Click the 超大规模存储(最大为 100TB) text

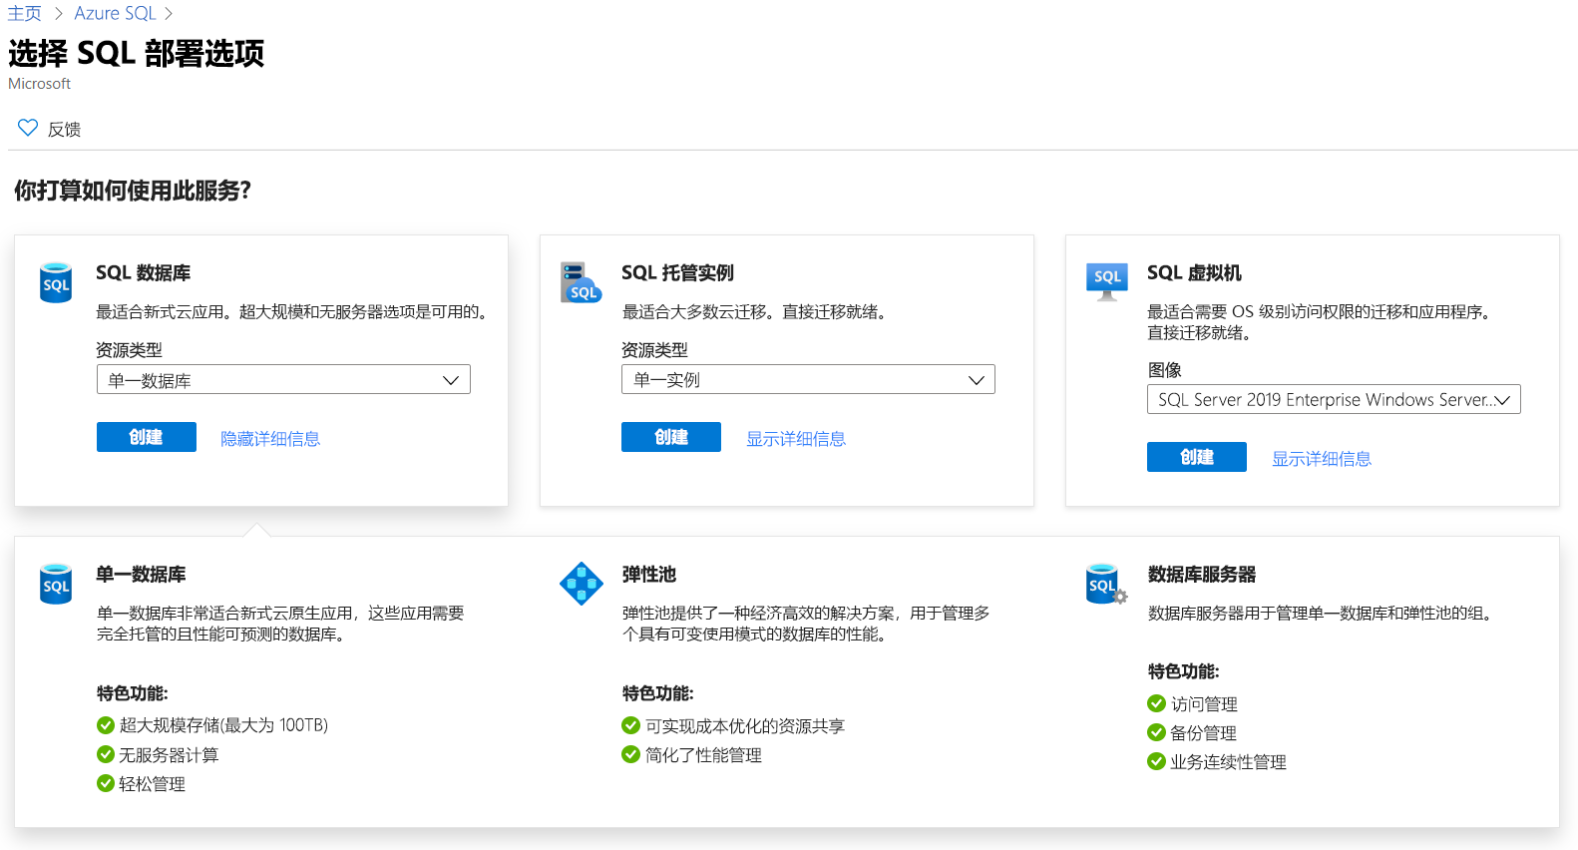coord(223,725)
